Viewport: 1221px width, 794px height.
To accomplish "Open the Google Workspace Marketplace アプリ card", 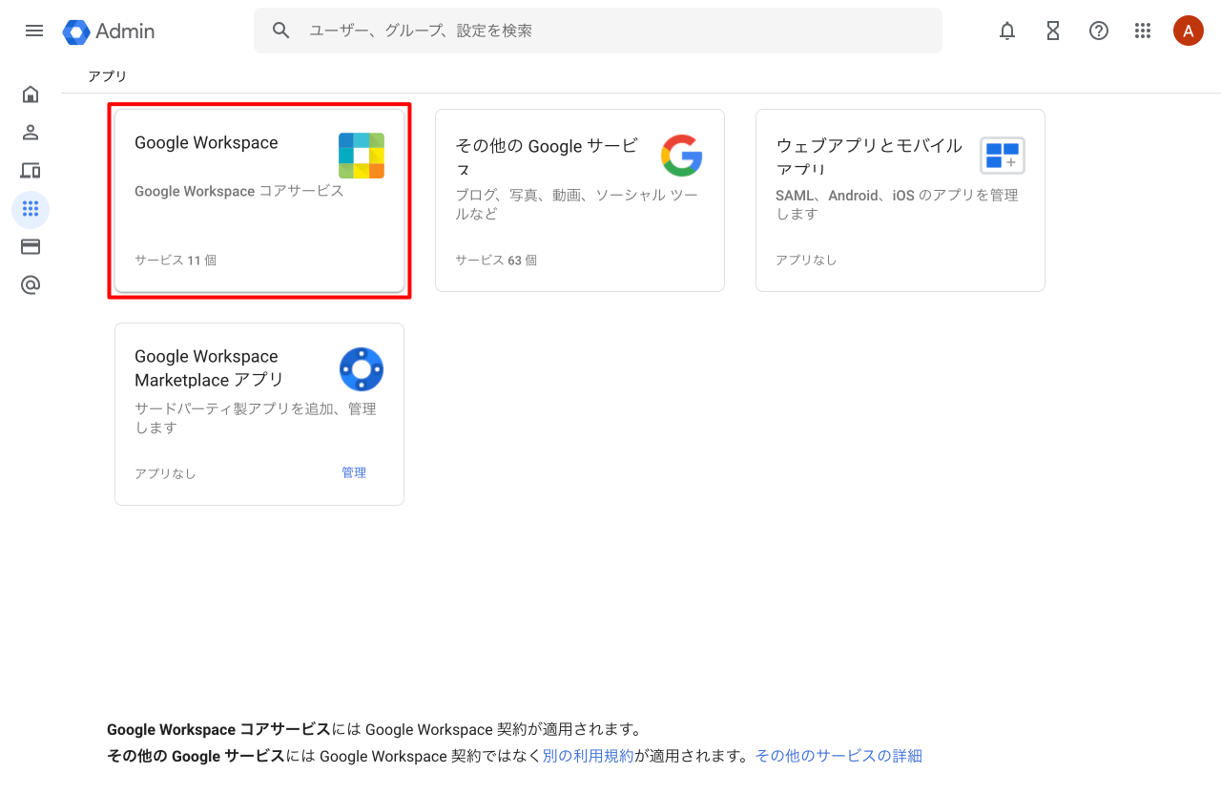I will [x=259, y=414].
